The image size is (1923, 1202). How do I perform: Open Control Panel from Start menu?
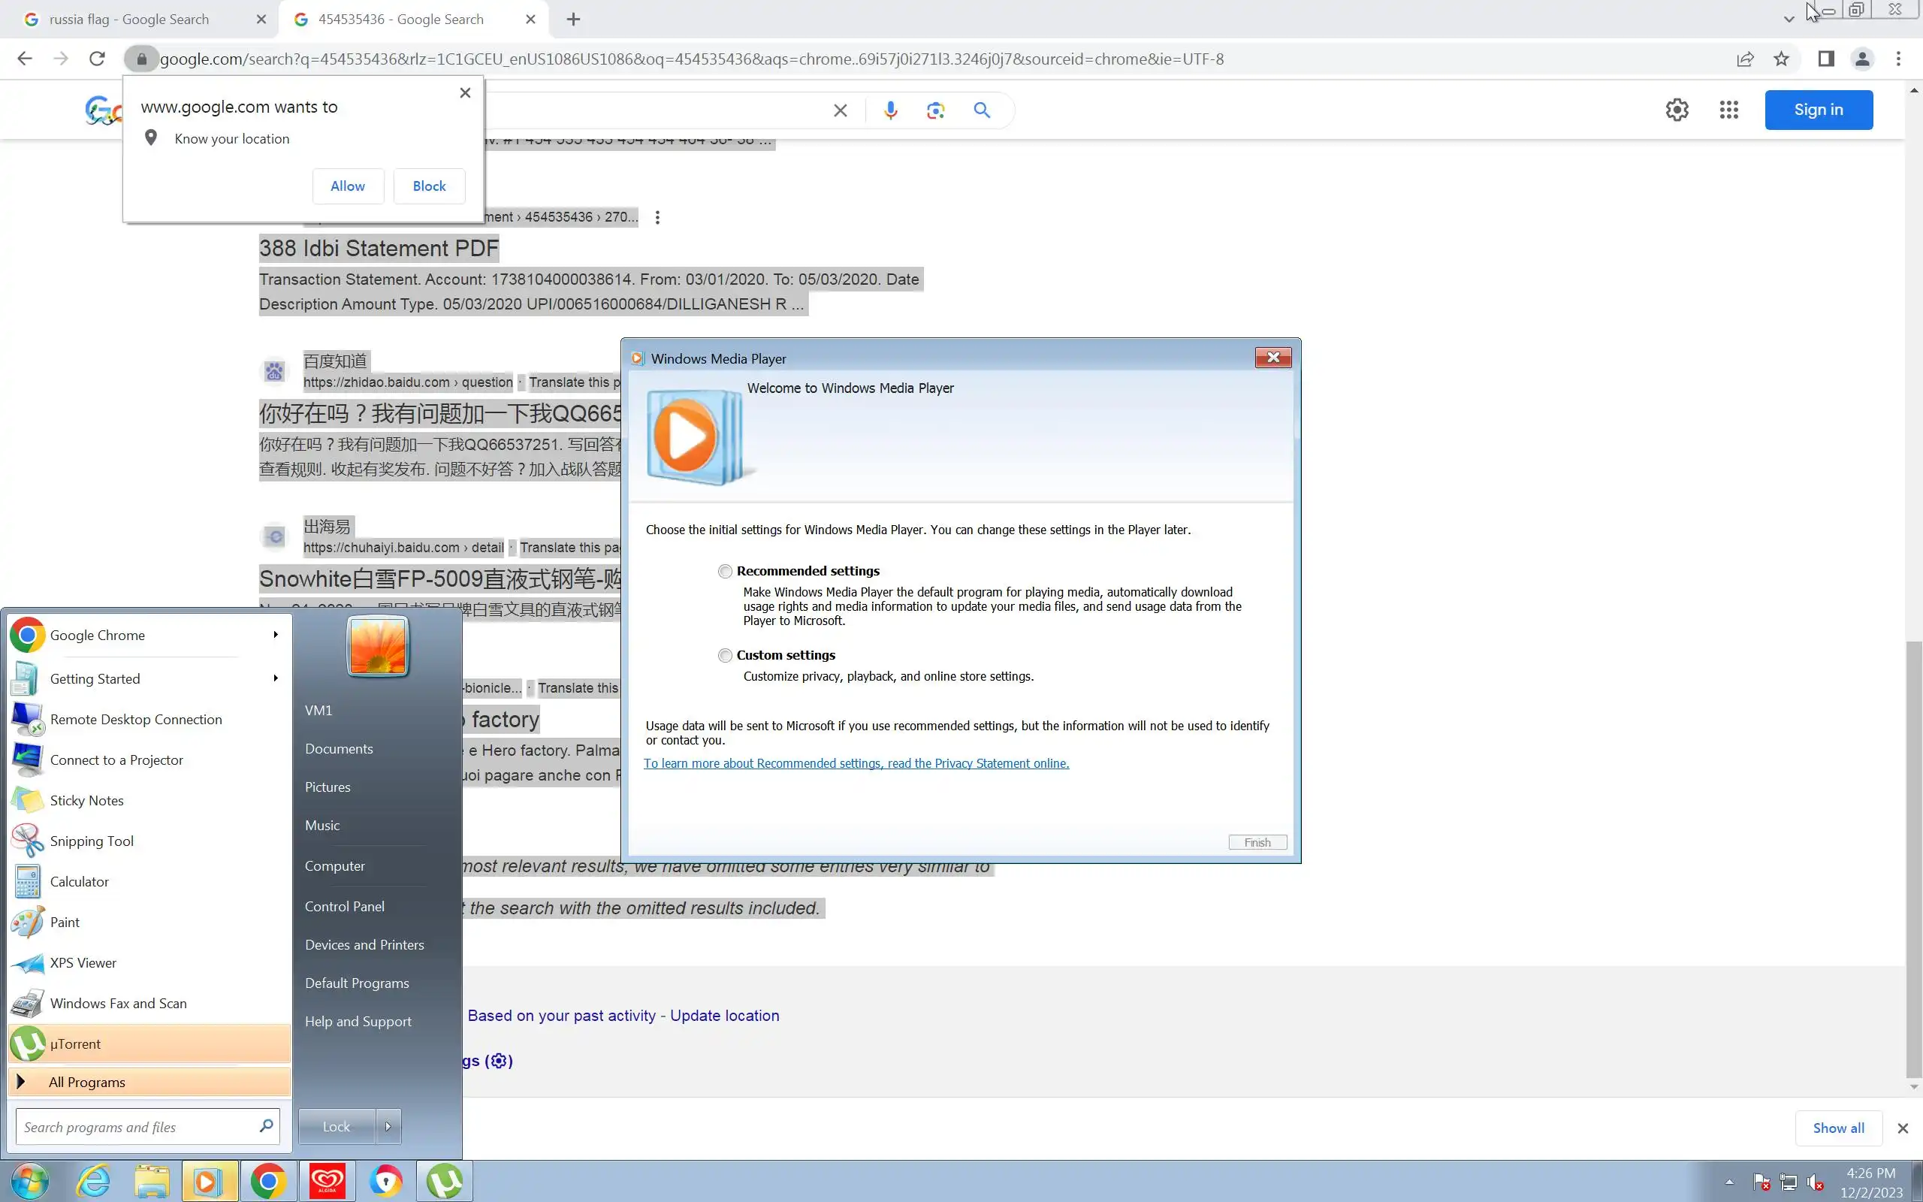(344, 906)
